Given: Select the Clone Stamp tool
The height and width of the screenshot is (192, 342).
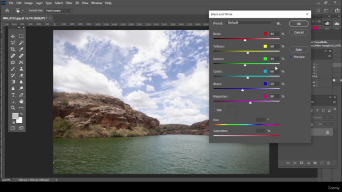Looking at the screenshot, I should click(21, 69).
